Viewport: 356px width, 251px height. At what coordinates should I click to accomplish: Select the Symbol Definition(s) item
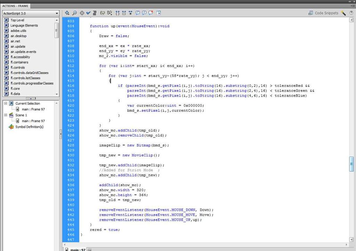(29, 127)
